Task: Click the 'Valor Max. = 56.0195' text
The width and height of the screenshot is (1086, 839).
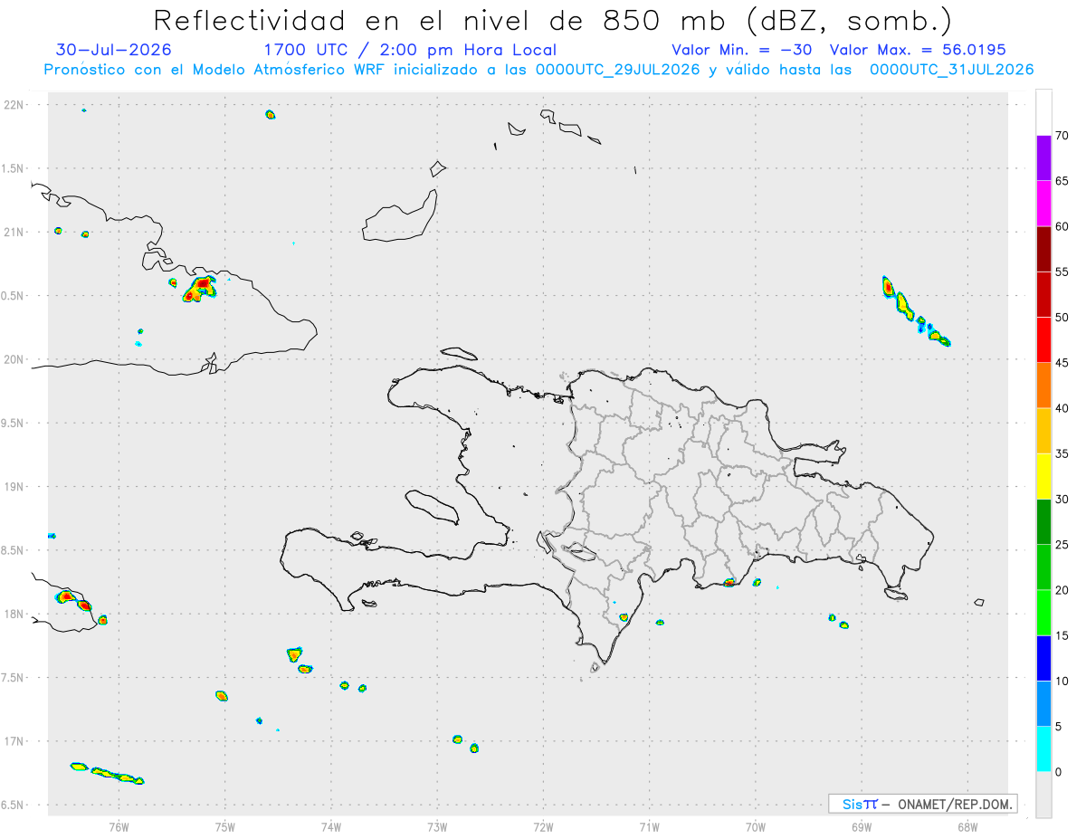Action: pyautogui.click(x=918, y=50)
